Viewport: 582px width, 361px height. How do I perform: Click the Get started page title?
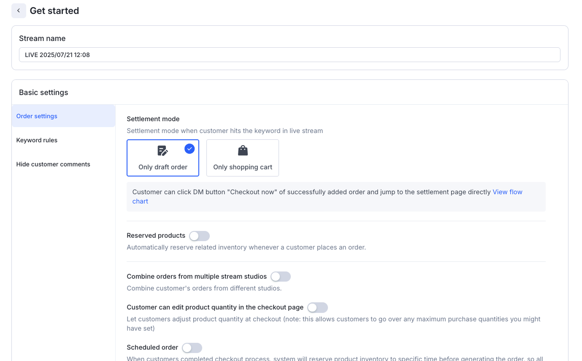click(x=54, y=11)
